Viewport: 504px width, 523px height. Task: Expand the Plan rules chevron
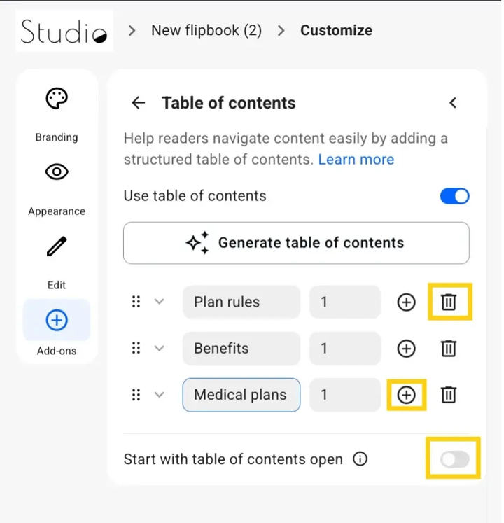pos(160,302)
